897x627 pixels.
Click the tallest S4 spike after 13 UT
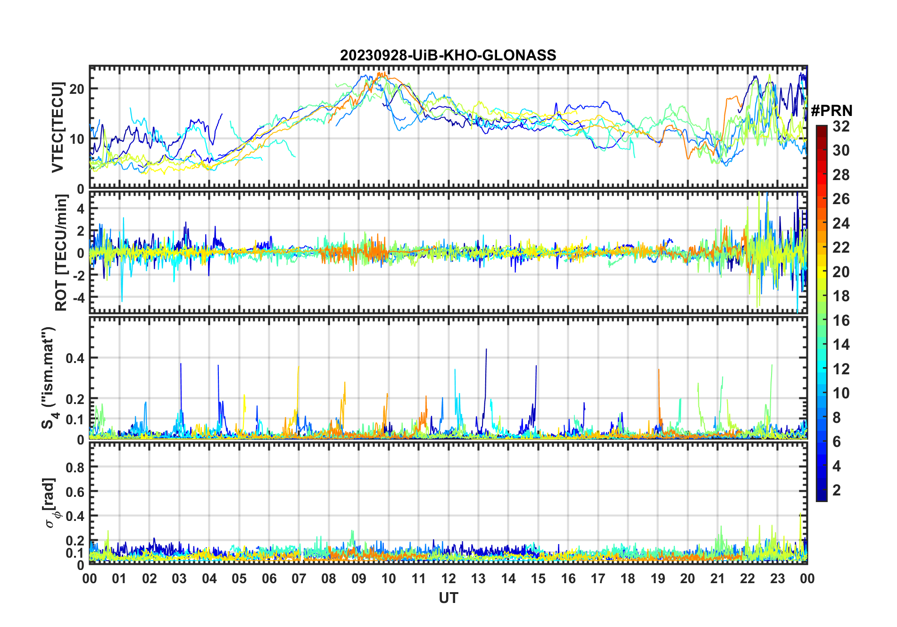(x=486, y=350)
